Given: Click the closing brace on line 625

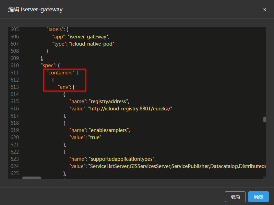Looking at the screenshot, I should point(65,173).
